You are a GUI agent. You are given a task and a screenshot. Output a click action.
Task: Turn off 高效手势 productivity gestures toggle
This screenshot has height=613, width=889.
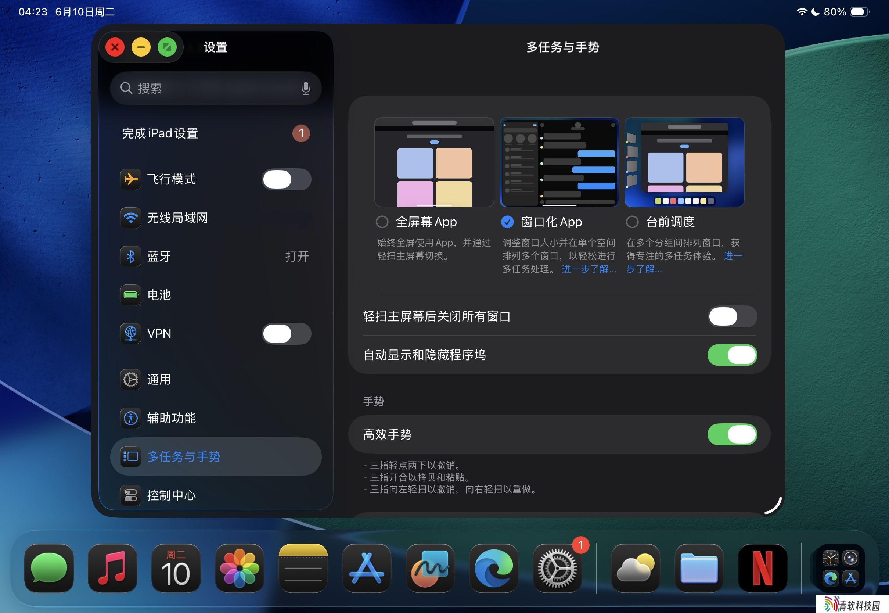(732, 434)
